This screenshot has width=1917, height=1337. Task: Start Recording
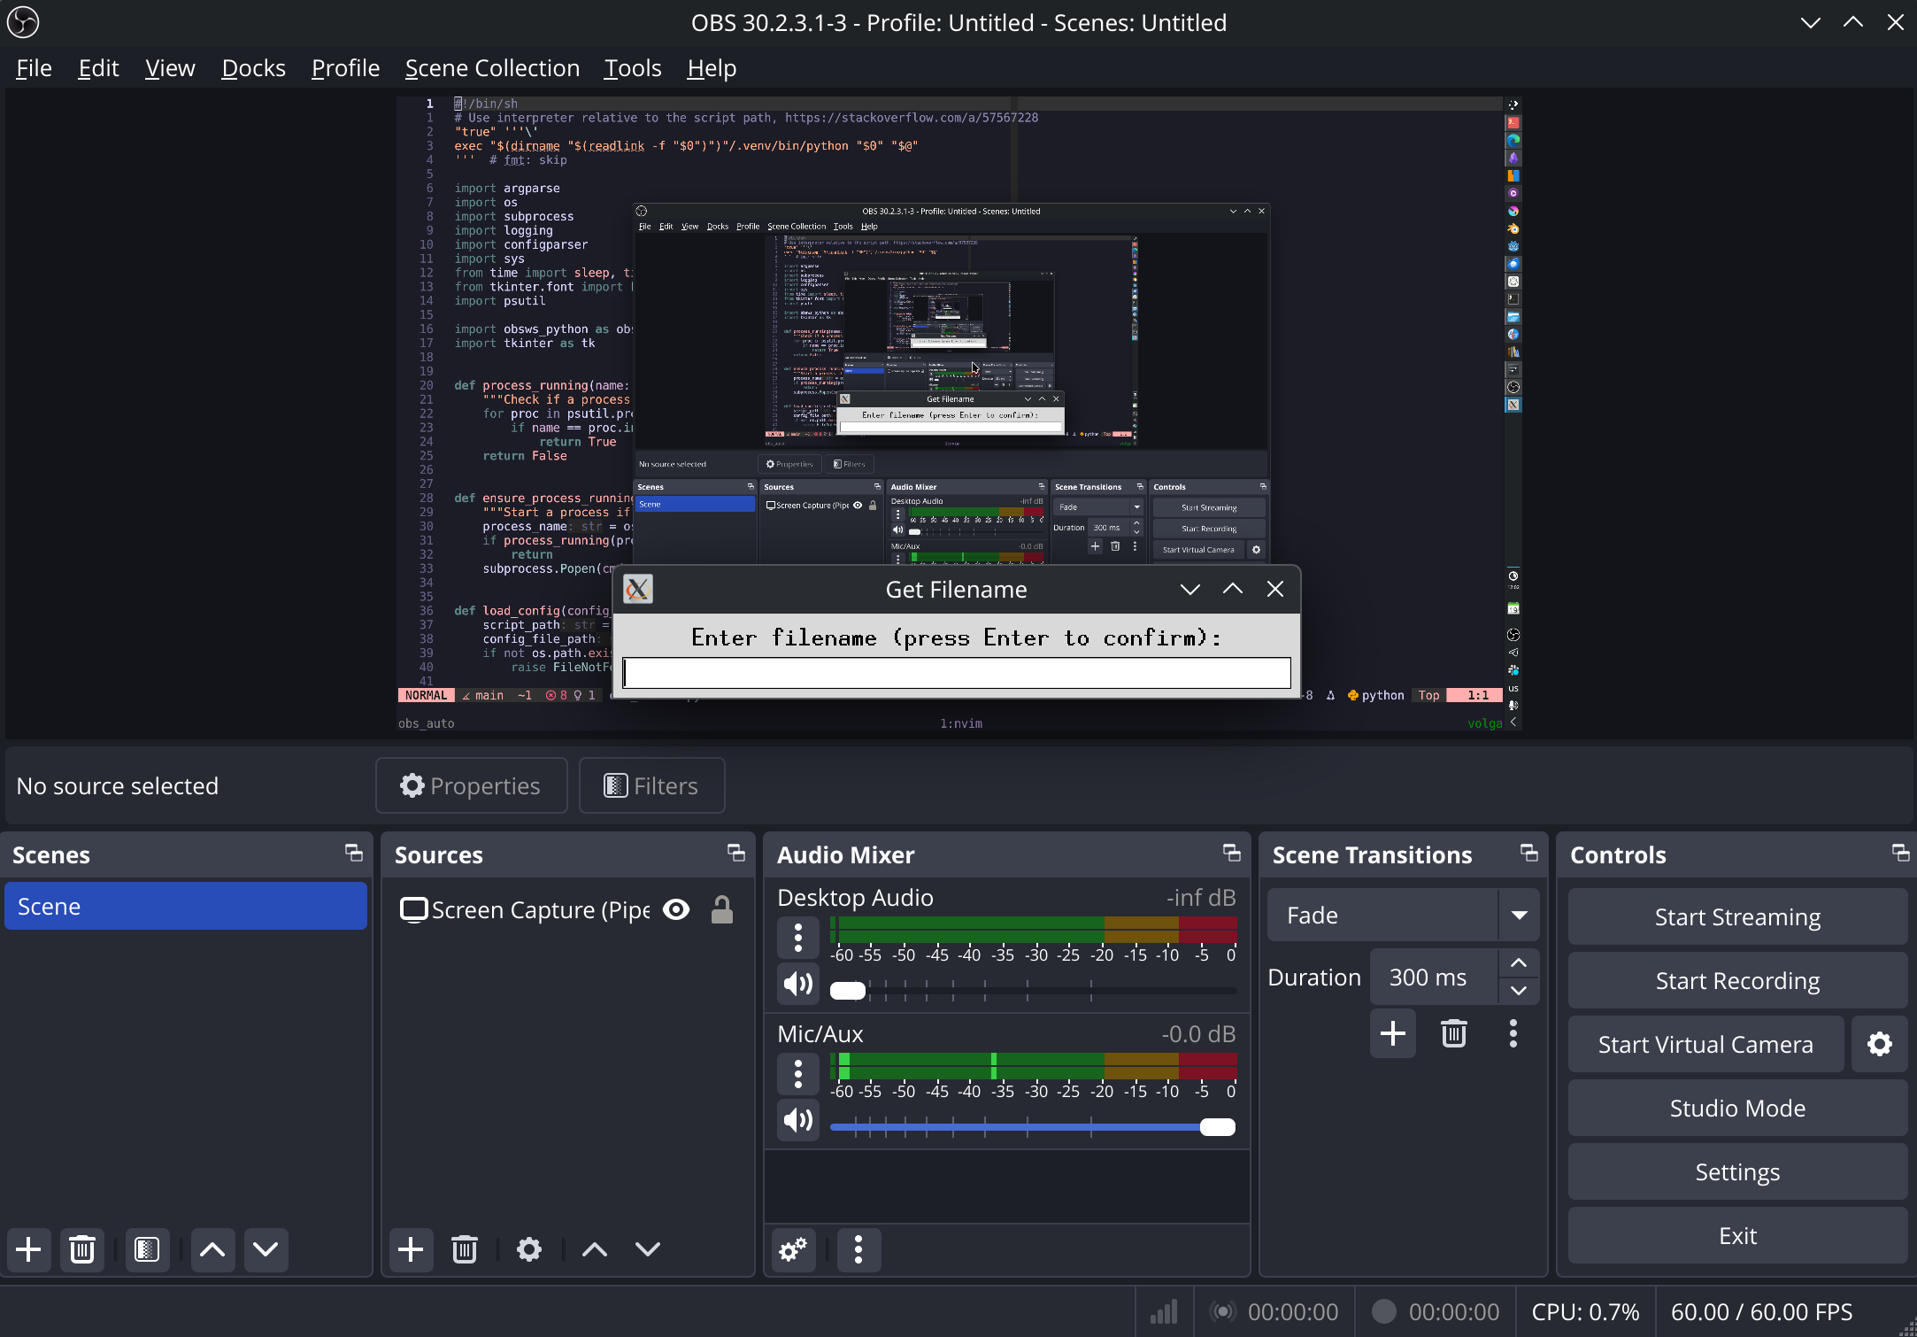pos(1736,980)
